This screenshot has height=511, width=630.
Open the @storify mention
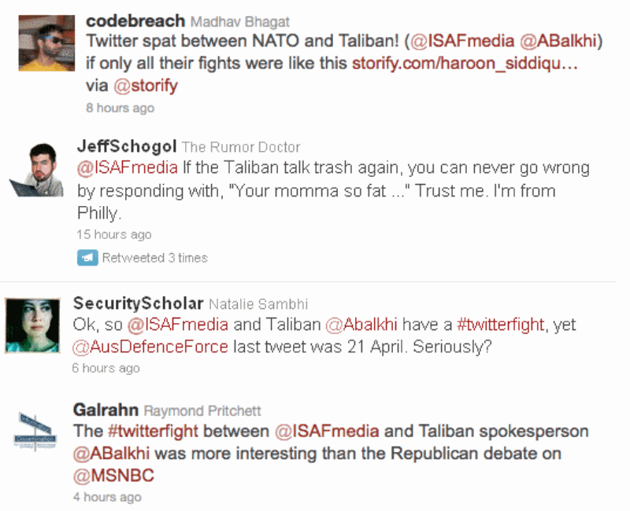[146, 86]
